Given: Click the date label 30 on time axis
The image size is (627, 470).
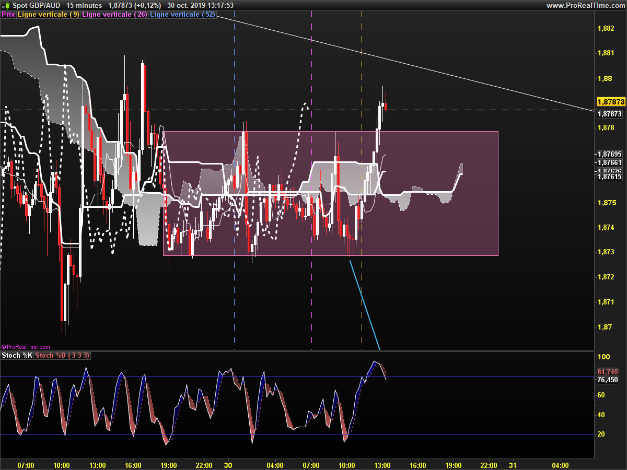Looking at the screenshot, I should 228,465.
